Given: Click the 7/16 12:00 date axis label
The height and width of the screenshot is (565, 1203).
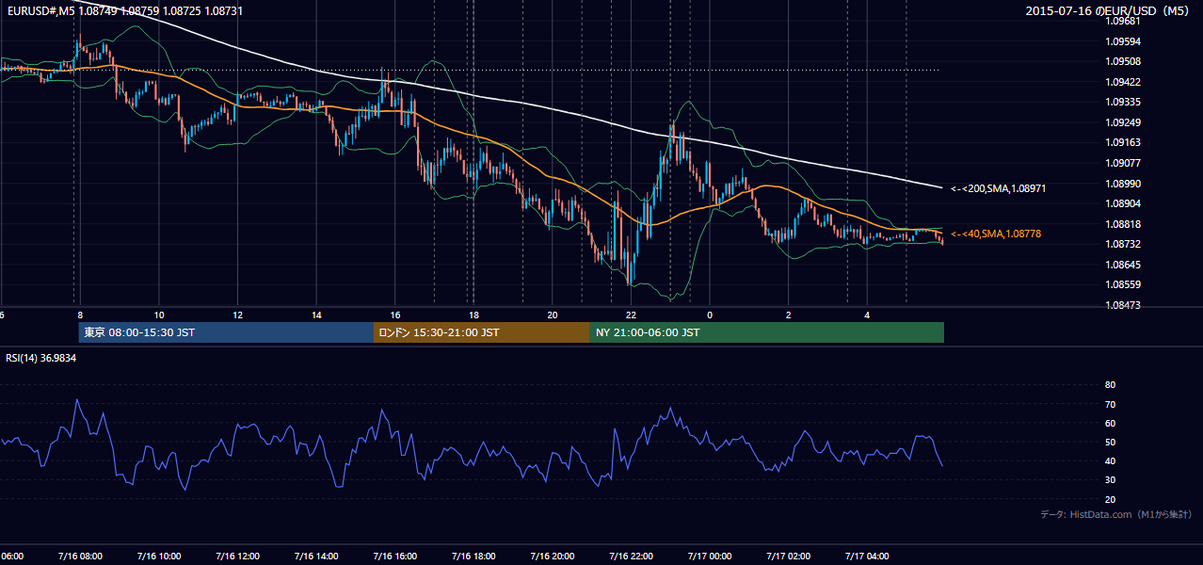Looking at the screenshot, I should click(x=237, y=556).
